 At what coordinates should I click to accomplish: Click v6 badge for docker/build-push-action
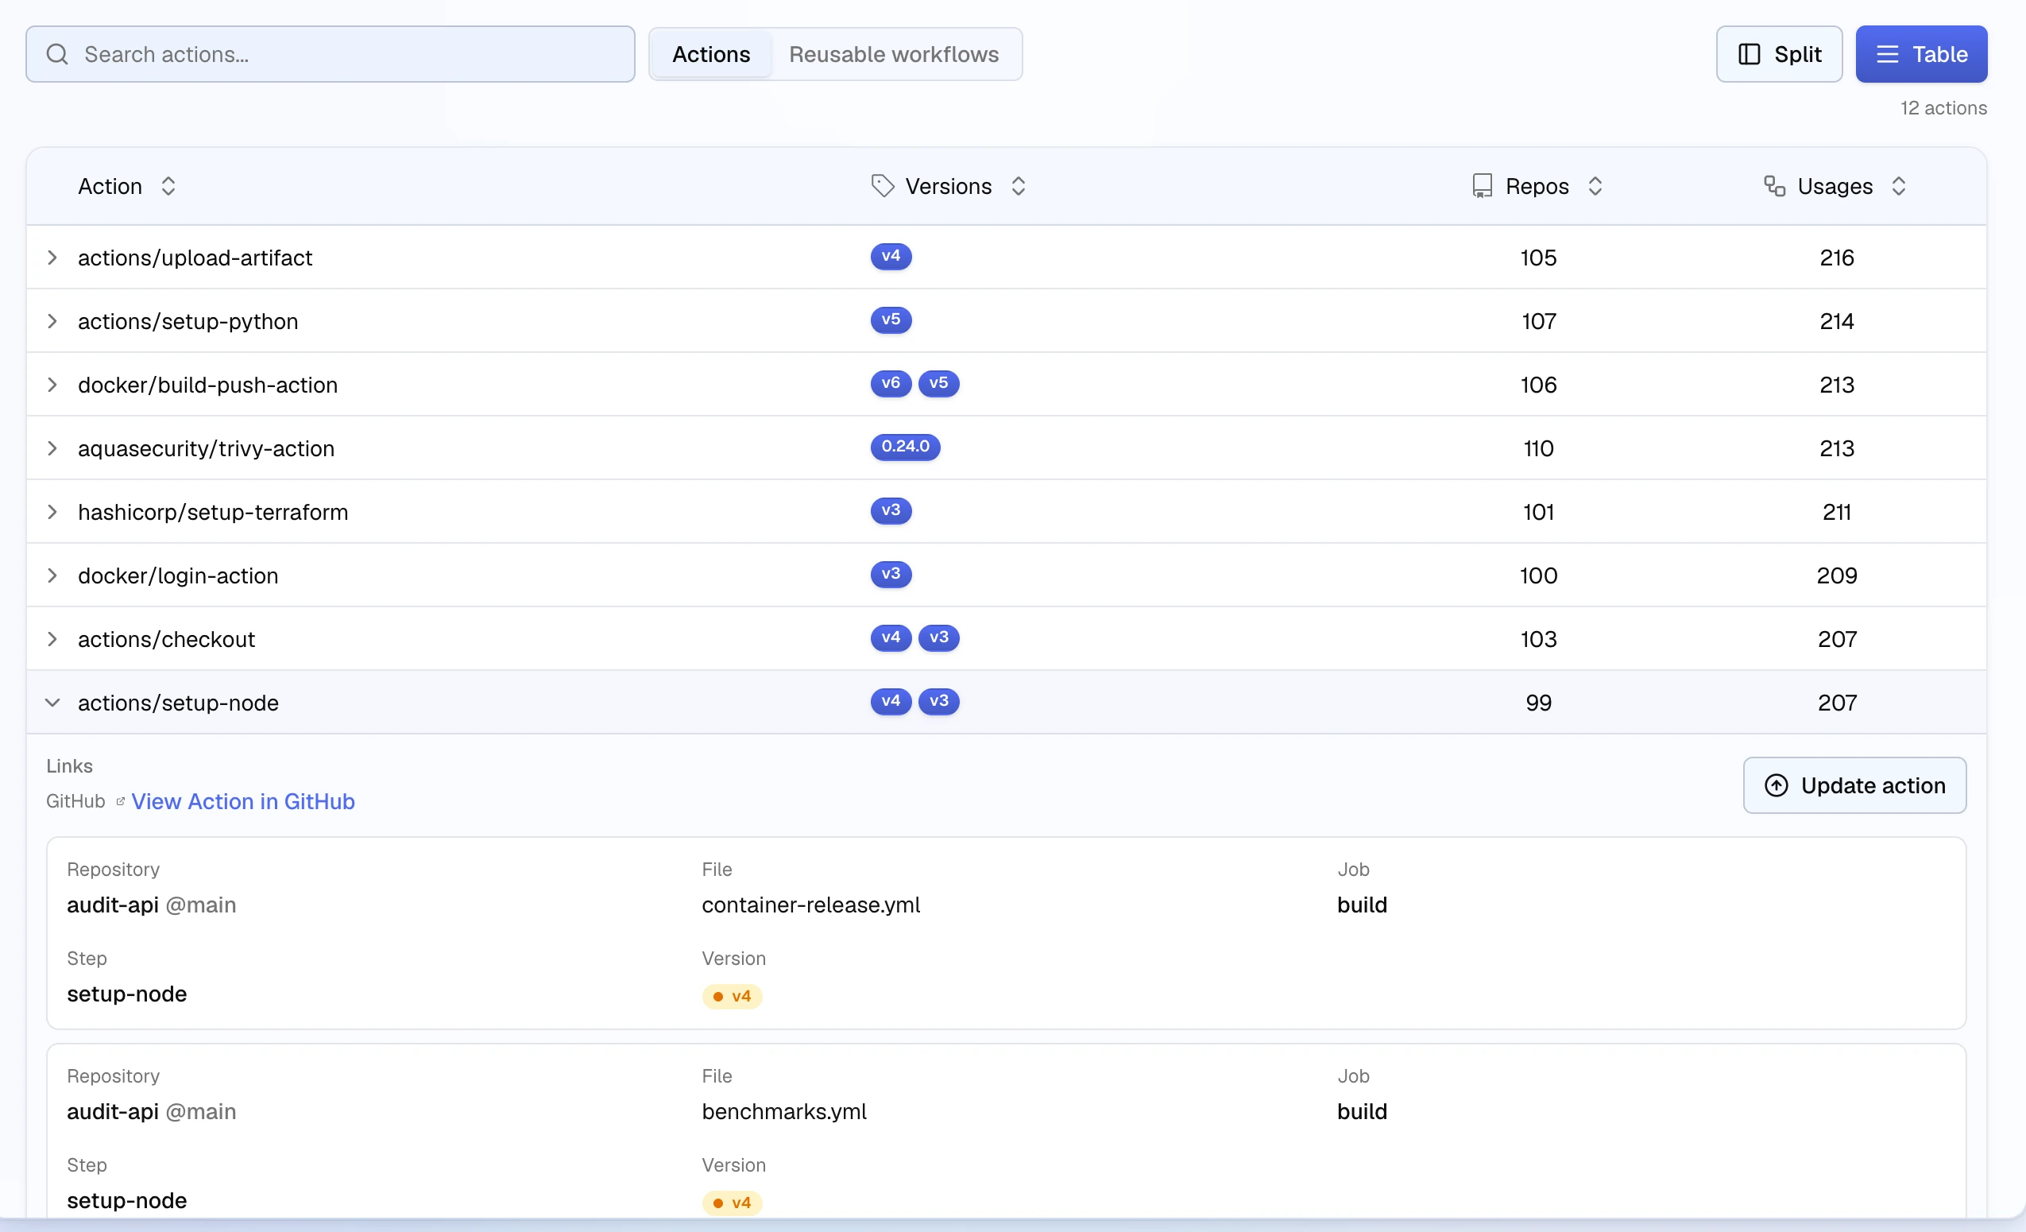(891, 383)
